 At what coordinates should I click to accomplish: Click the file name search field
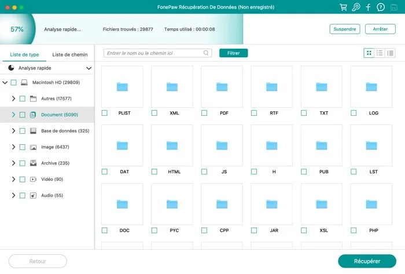click(157, 53)
